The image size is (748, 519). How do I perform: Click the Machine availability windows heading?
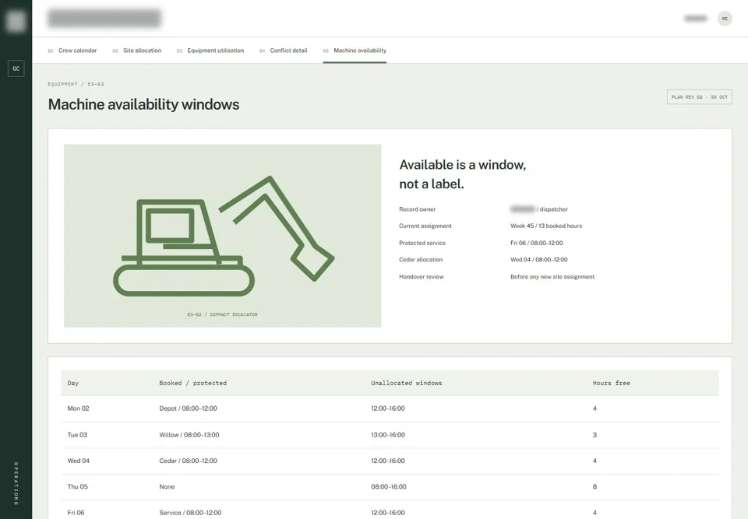tap(143, 104)
